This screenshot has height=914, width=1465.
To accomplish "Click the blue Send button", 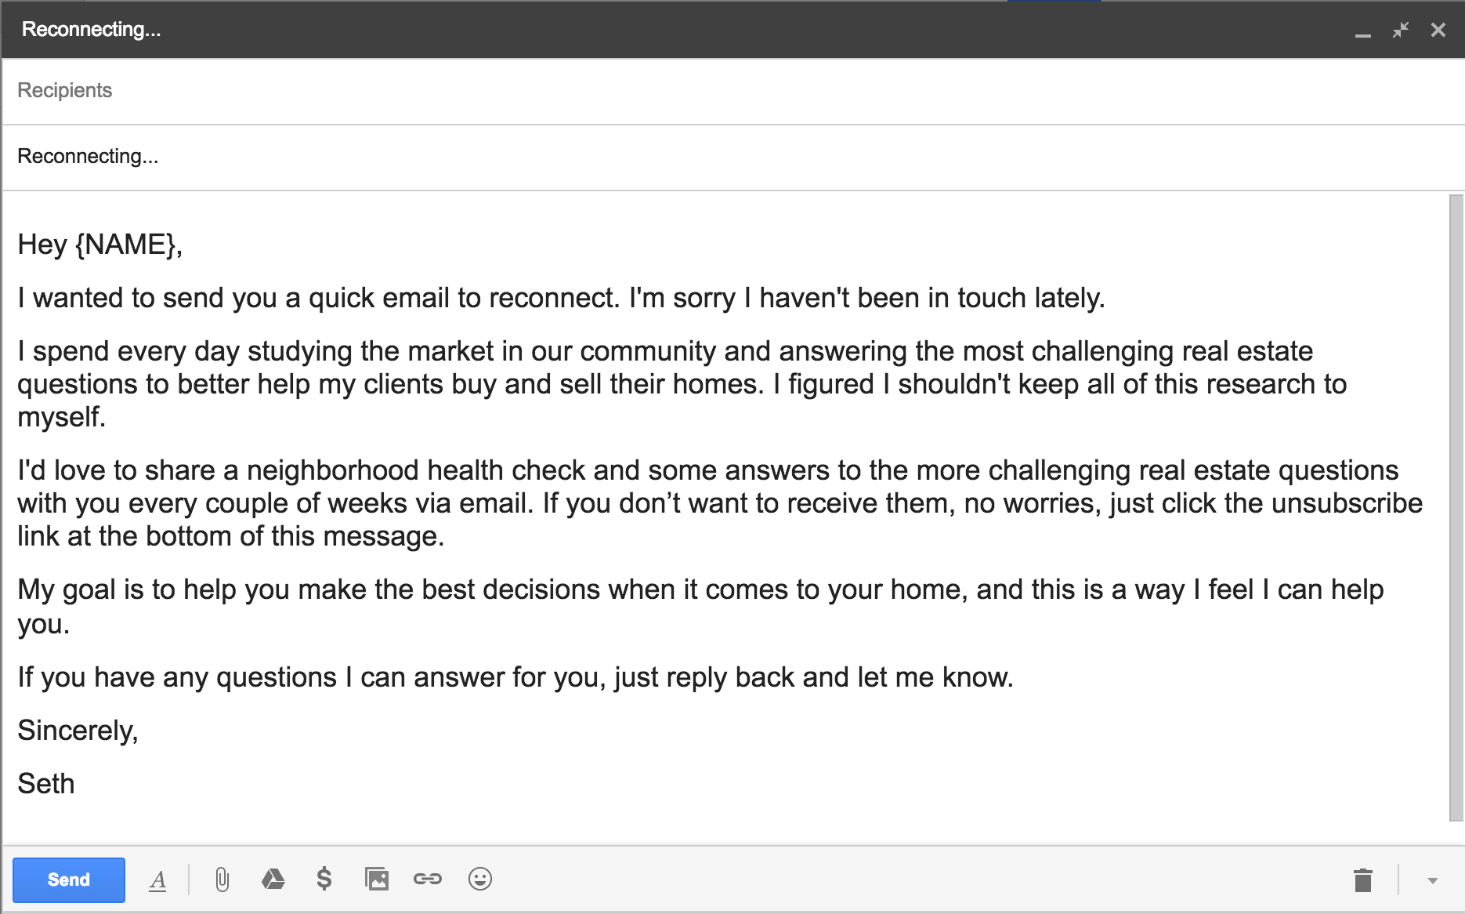I will pos(69,880).
